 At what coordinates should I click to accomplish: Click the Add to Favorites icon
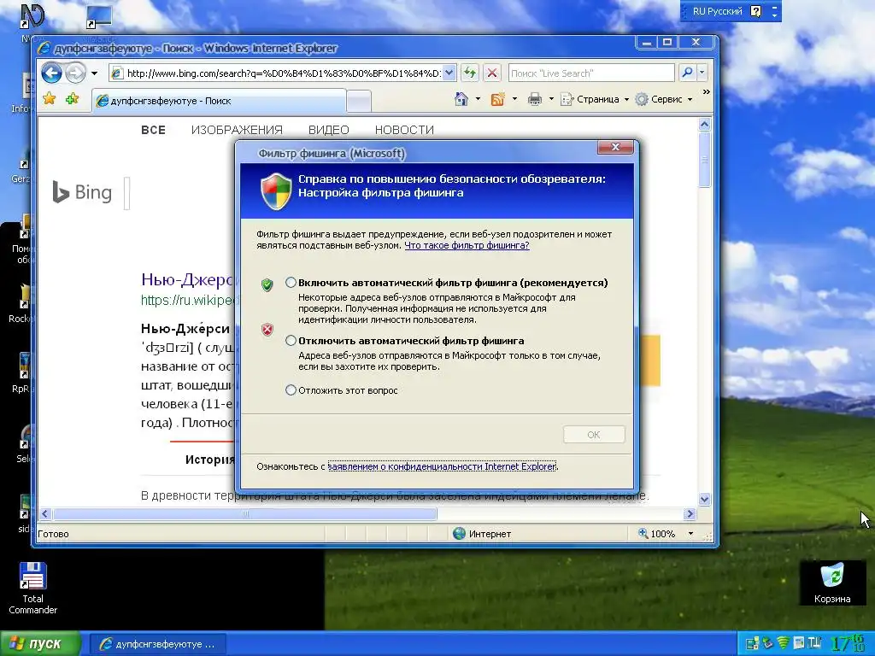pos(72,99)
